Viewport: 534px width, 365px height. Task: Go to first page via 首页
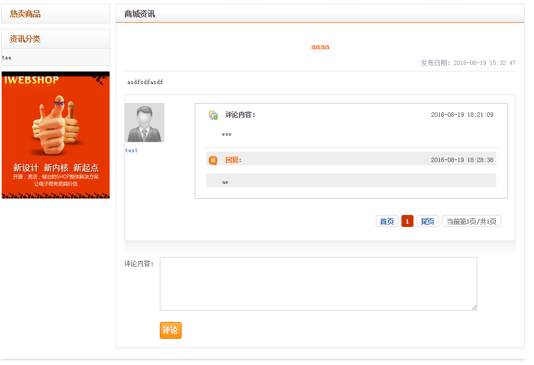tap(387, 221)
